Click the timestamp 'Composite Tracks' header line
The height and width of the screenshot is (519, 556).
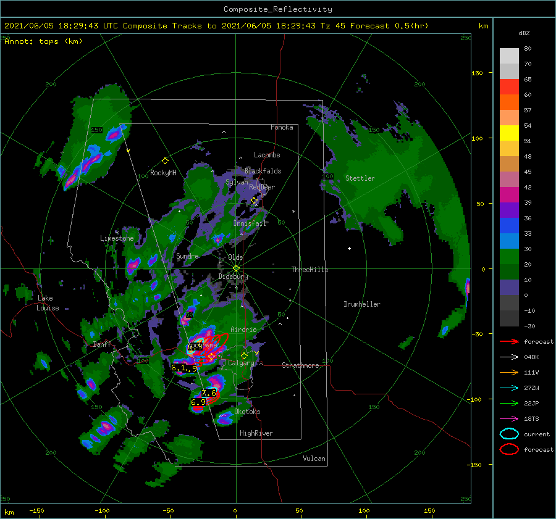click(216, 26)
